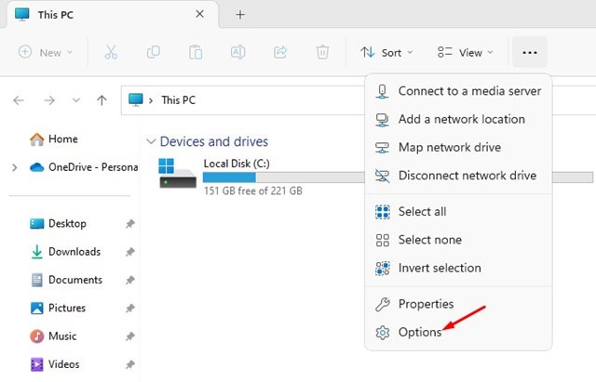Click the gear icon beside Options
This screenshot has width=596, height=382.
point(383,333)
